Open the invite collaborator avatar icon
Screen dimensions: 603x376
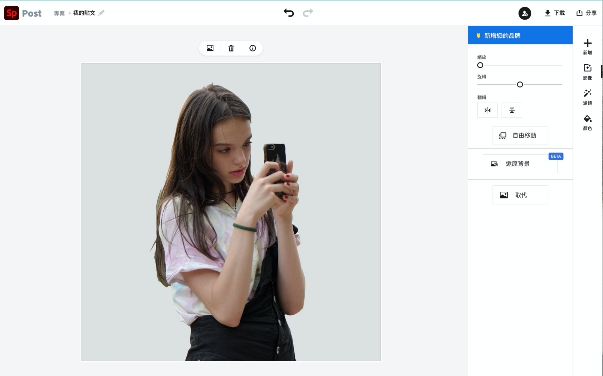[525, 13]
